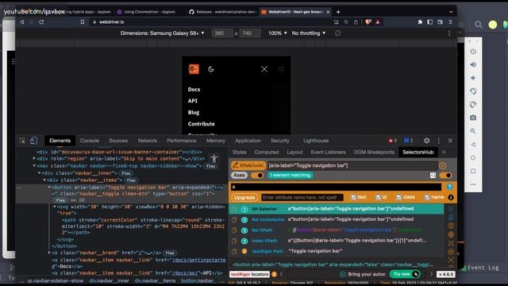Image resolution: width=508 pixels, height=286 pixels.
Task: Switch to the Console tab
Action: click(90, 141)
